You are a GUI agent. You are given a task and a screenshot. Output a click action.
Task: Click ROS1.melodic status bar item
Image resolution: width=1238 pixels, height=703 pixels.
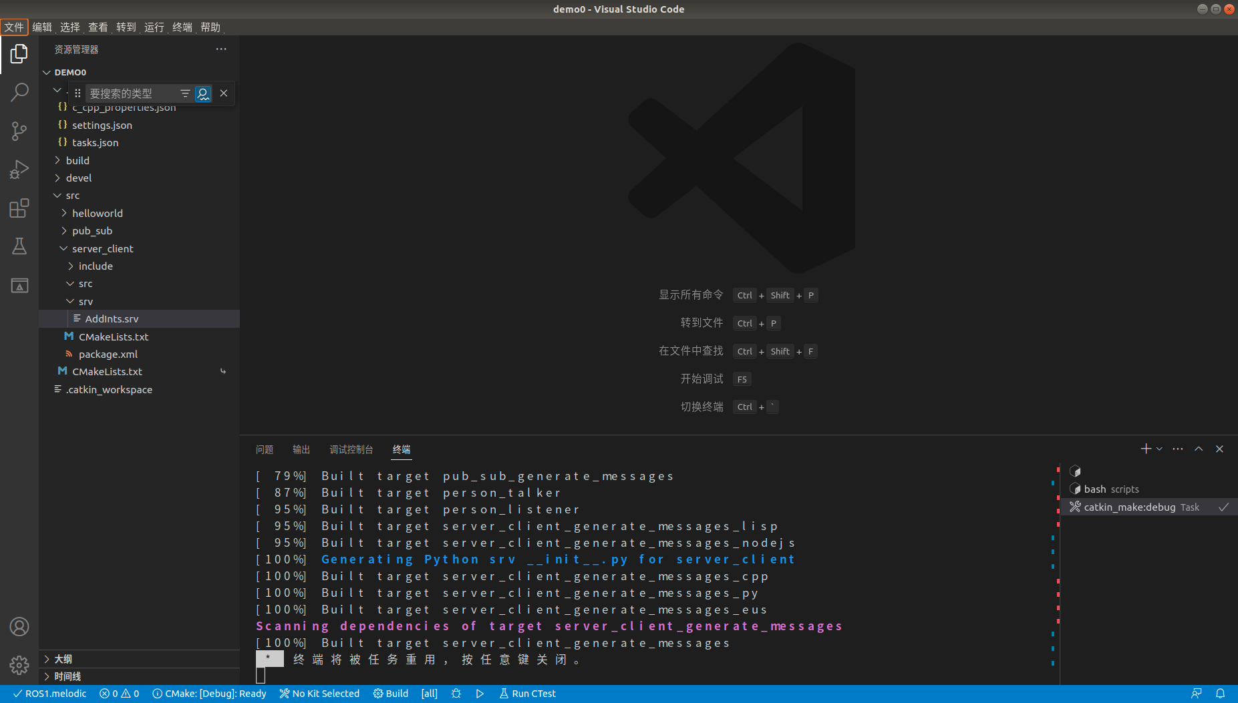coord(50,694)
